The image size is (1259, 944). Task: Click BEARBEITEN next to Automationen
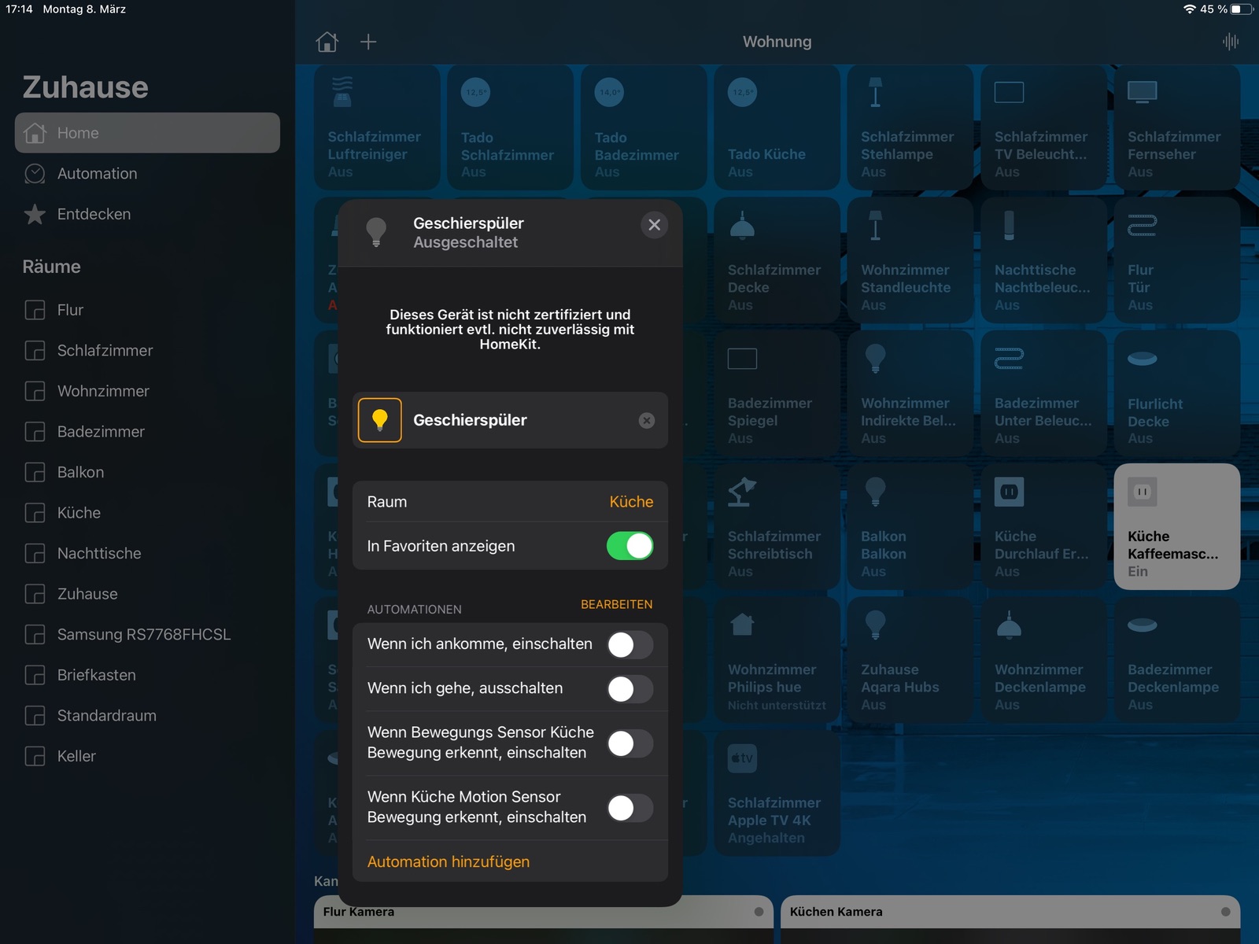click(x=616, y=604)
